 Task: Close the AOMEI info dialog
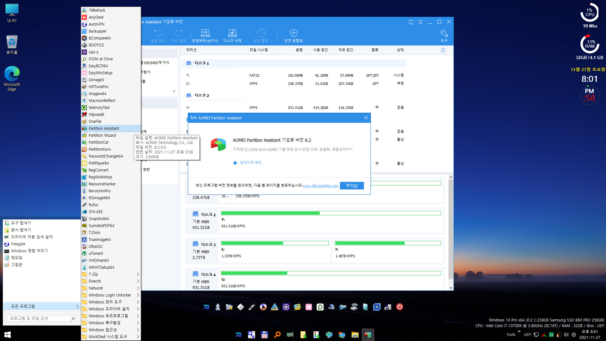tap(366, 118)
